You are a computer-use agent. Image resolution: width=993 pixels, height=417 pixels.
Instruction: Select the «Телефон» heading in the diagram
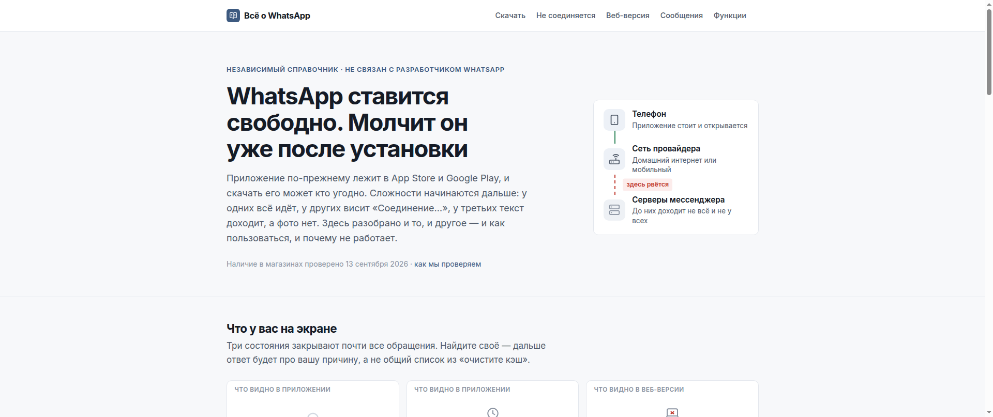(649, 114)
